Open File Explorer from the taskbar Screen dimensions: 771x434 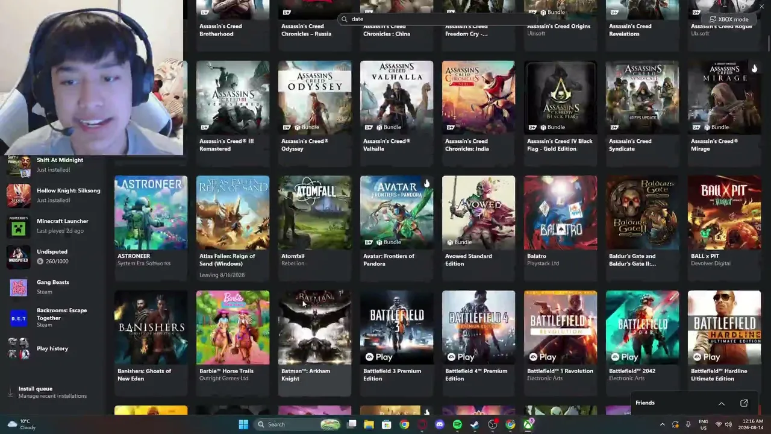(369, 424)
